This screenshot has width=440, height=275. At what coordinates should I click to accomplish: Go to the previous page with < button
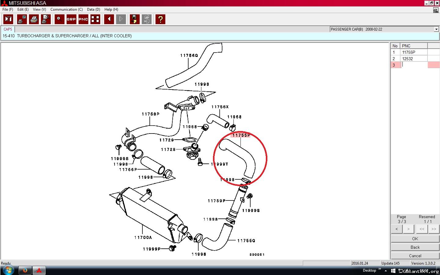click(397, 229)
